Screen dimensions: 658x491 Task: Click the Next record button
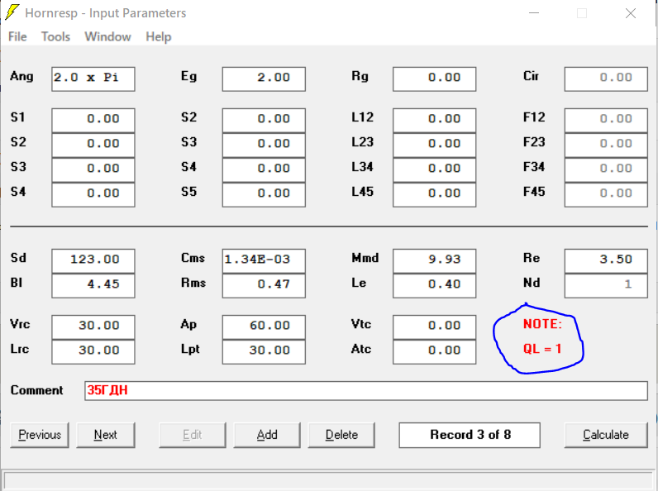[105, 435]
